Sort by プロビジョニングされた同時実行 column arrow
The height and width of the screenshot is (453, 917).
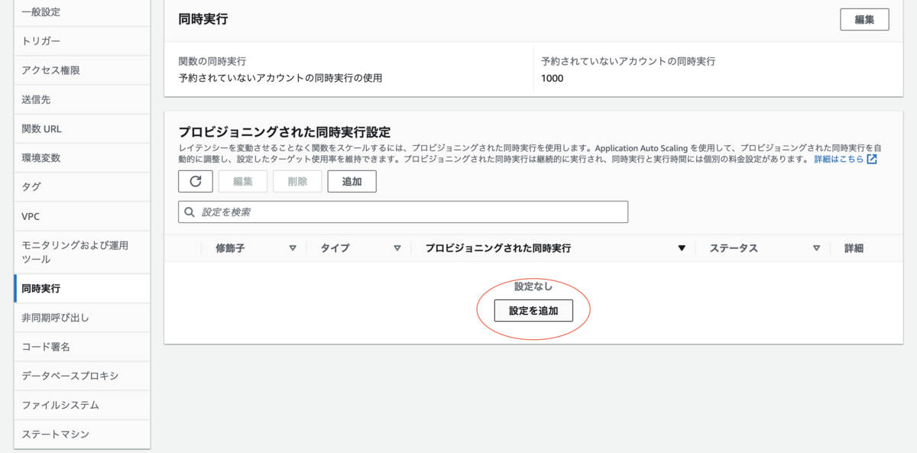click(682, 248)
